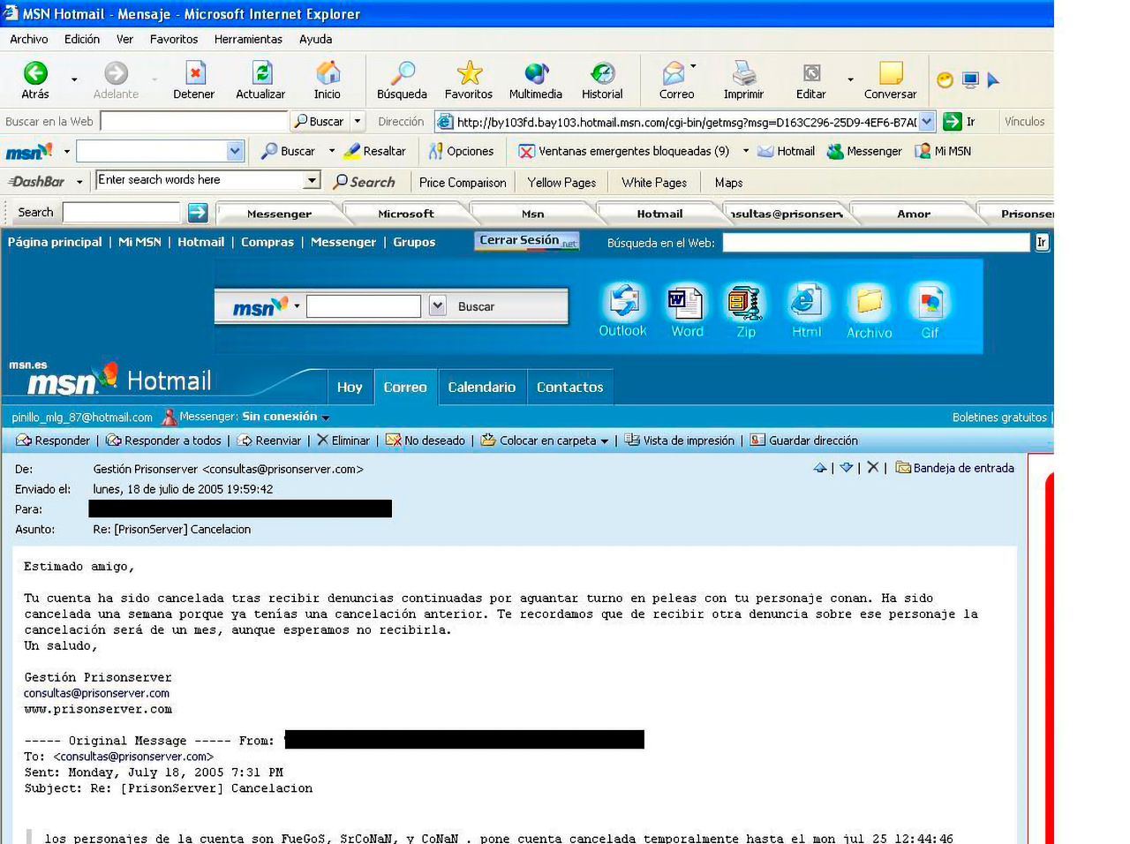This screenshot has height=844, width=1130.
Task: Open the Edición menu
Action: point(82,39)
